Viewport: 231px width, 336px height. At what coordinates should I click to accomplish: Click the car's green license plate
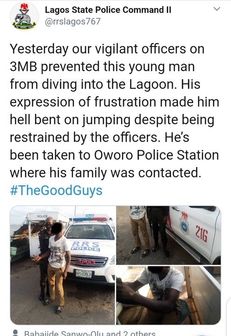coord(84,273)
